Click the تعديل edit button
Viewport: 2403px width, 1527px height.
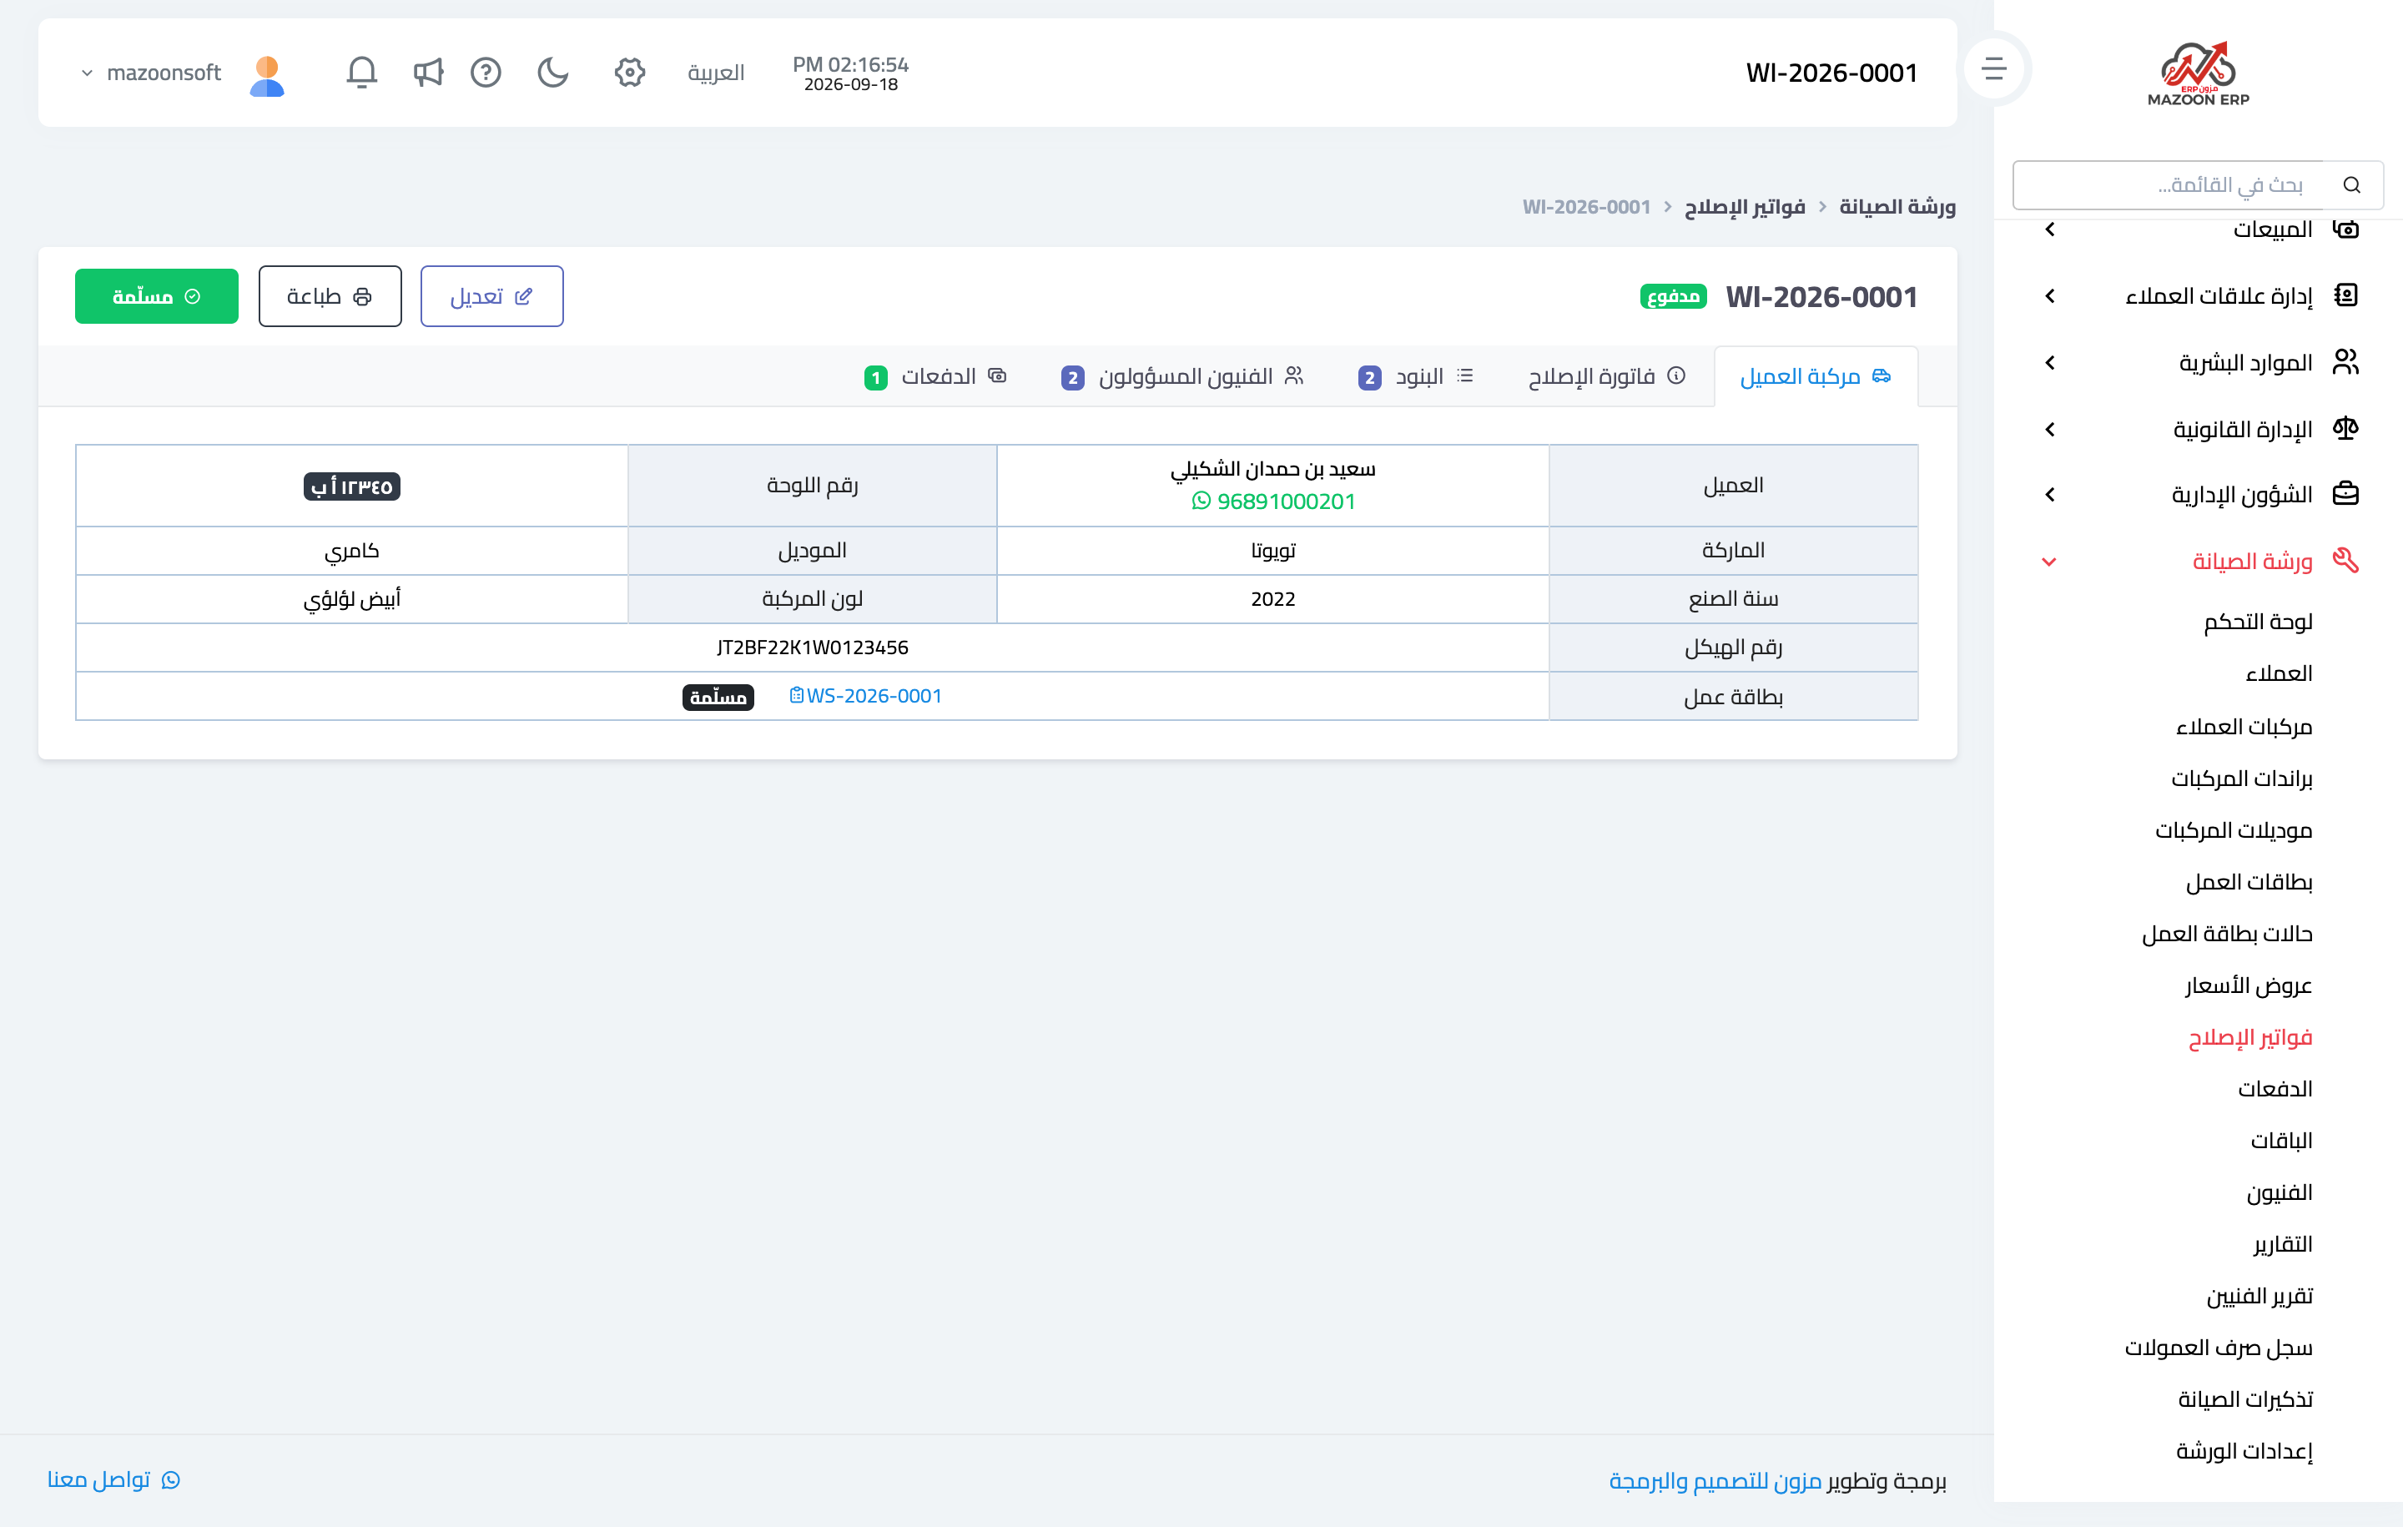(x=492, y=296)
